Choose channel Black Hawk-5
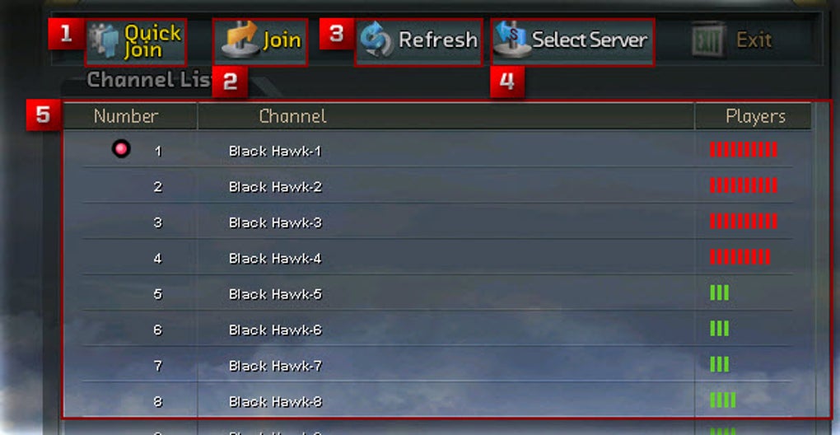Viewport: 840px width, 435px height. [x=437, y=293]
